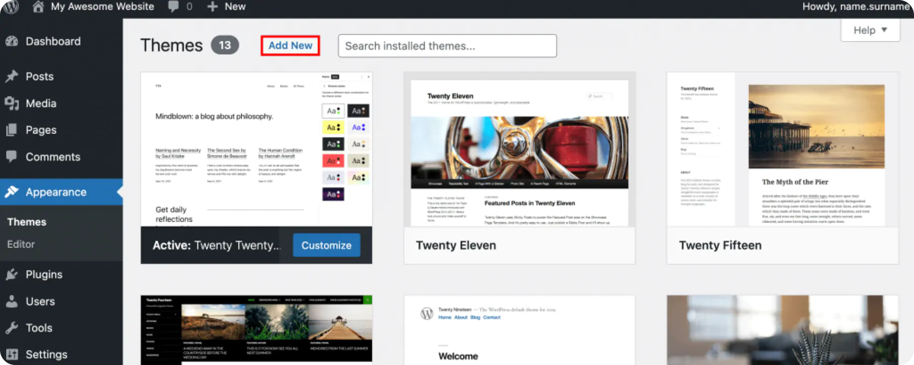The height and width of the screenshot is (365, 914).
Task: Open Dashboard from the sidebar
Action: [x=53, y=42]
